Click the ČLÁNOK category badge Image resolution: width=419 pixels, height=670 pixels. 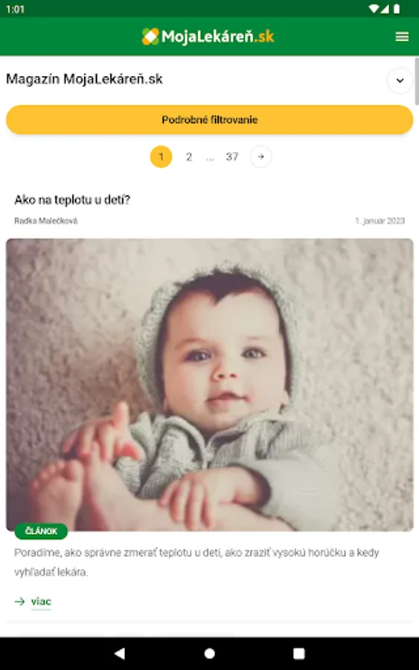click(41, 531)
